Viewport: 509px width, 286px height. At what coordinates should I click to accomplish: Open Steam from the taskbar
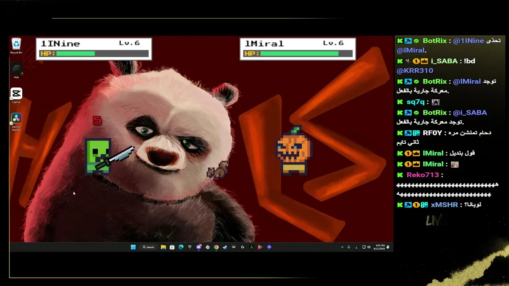(225, 247)
